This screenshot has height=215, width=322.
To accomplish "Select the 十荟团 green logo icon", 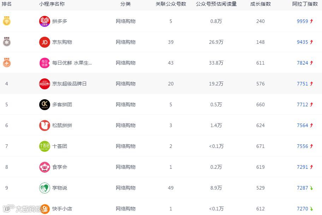I will click(x=44, y=146).
